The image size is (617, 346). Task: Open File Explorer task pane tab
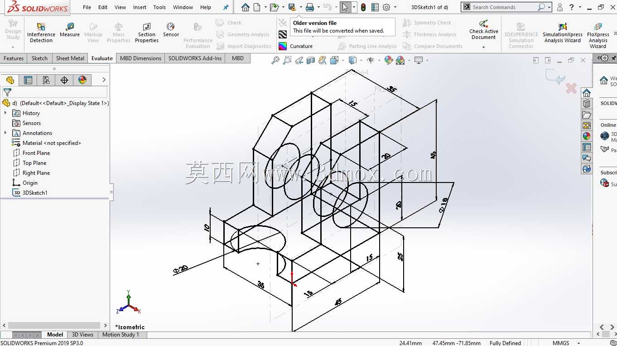[x=587, y=115]
